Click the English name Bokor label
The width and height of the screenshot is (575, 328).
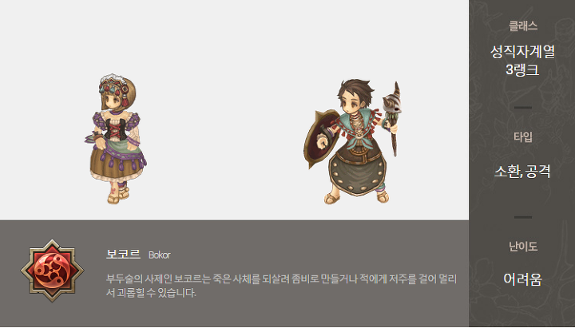tap(160, 255)
